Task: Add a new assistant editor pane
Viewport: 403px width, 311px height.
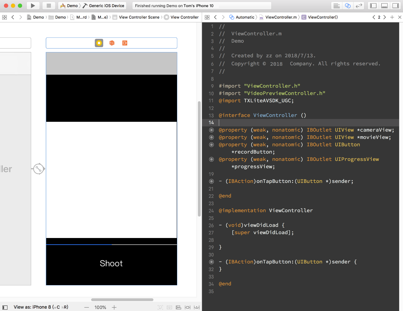Action: 392,17
